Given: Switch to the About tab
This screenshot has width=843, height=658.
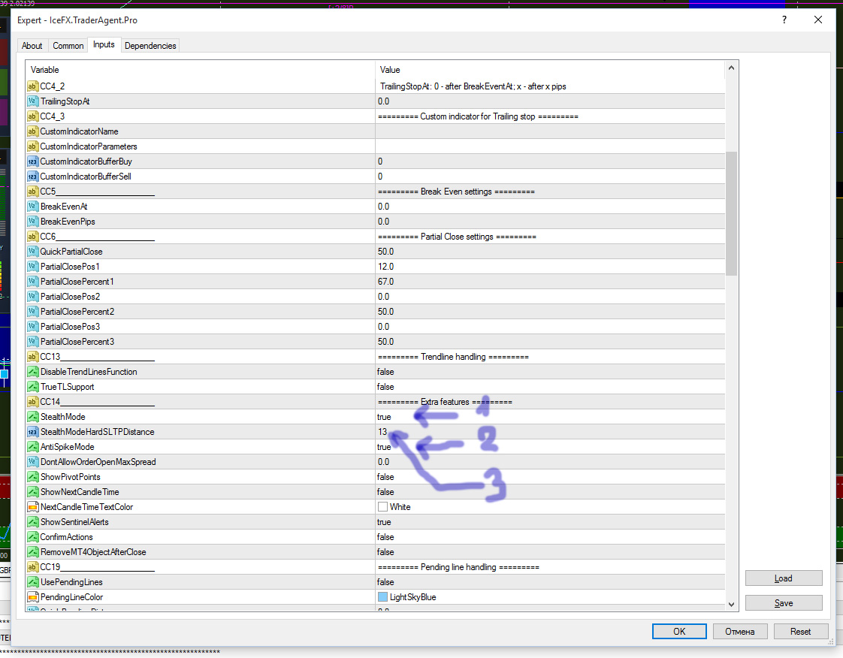Looking at the screenshot, I should click(32, 46).
